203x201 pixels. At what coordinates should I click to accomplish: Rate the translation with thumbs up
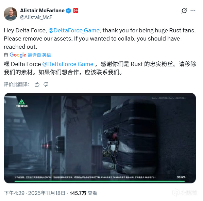pos(37,84)
